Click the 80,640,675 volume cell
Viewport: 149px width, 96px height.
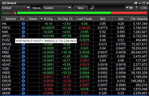pyautogui.click(x=139, y=52)
